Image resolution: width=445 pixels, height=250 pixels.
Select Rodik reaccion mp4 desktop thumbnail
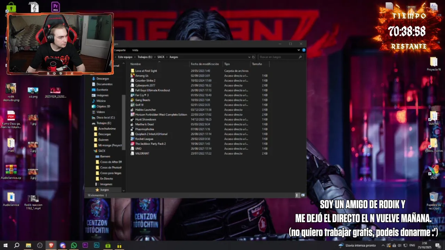click(33, 199)
